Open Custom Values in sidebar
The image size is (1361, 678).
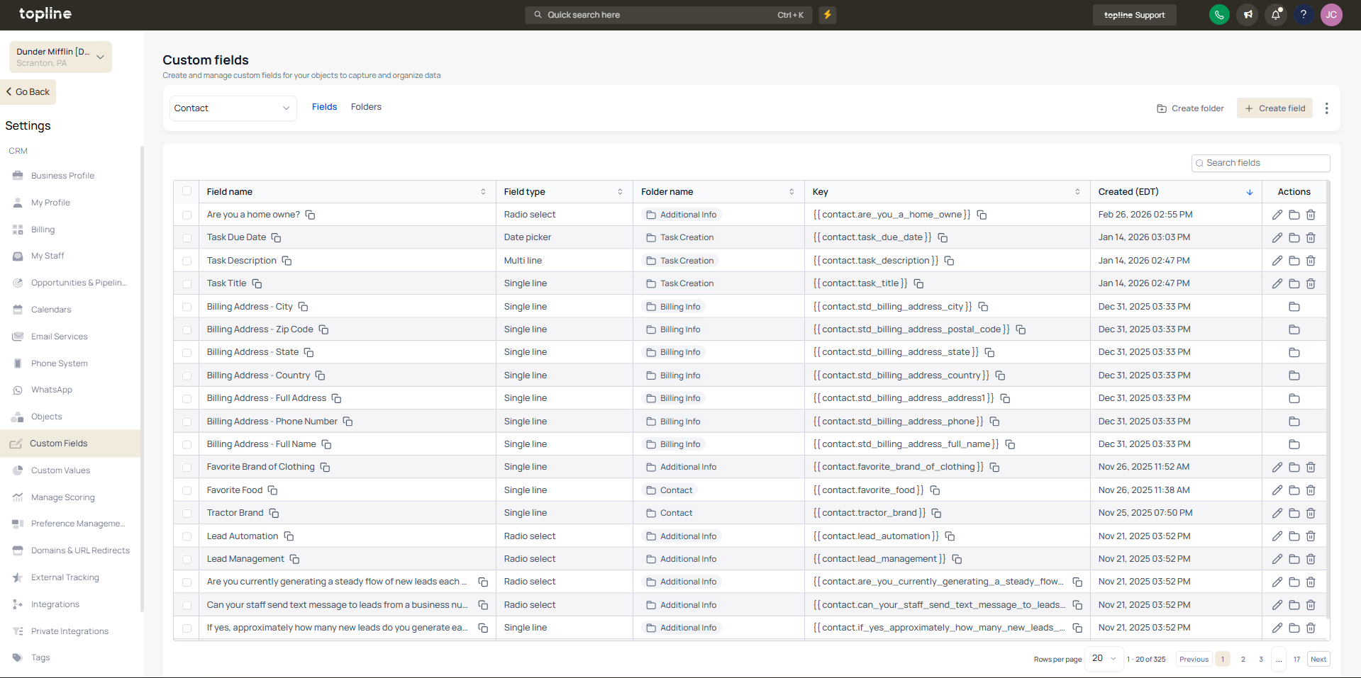[60, 470]
